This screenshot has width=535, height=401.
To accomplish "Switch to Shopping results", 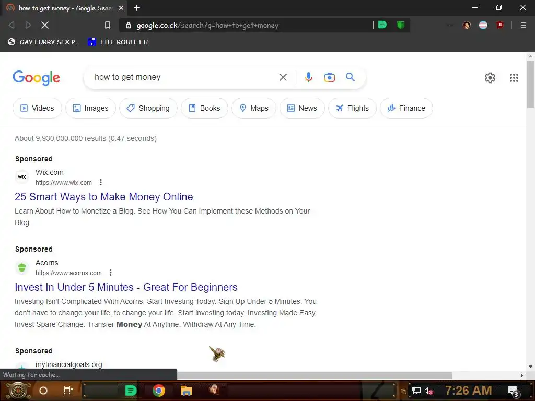I will coord(148,108).
